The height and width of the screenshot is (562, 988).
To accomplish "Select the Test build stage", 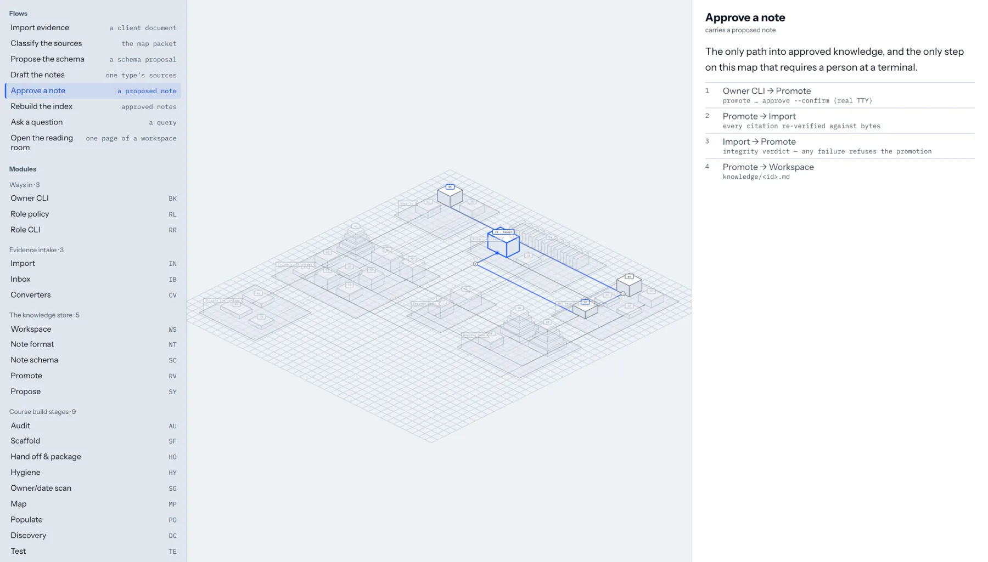I will [93, 552].
